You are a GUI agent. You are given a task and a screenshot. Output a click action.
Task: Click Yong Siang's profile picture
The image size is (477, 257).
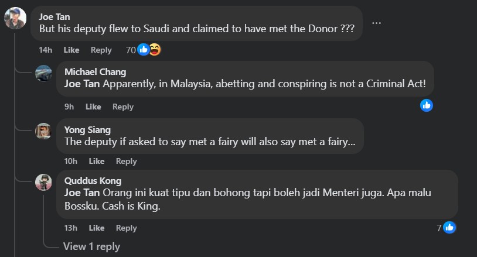coord(43,131)
